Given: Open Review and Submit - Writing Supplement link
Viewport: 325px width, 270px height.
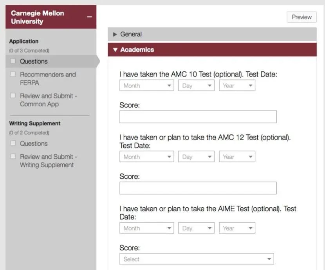Looking at the screenshot, I should (x=49, y=161).
